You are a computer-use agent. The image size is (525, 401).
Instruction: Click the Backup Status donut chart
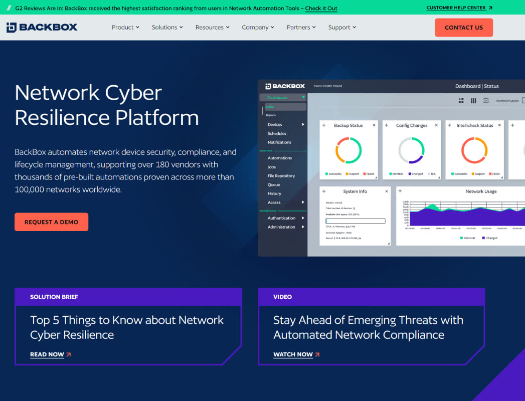point(348,150)
